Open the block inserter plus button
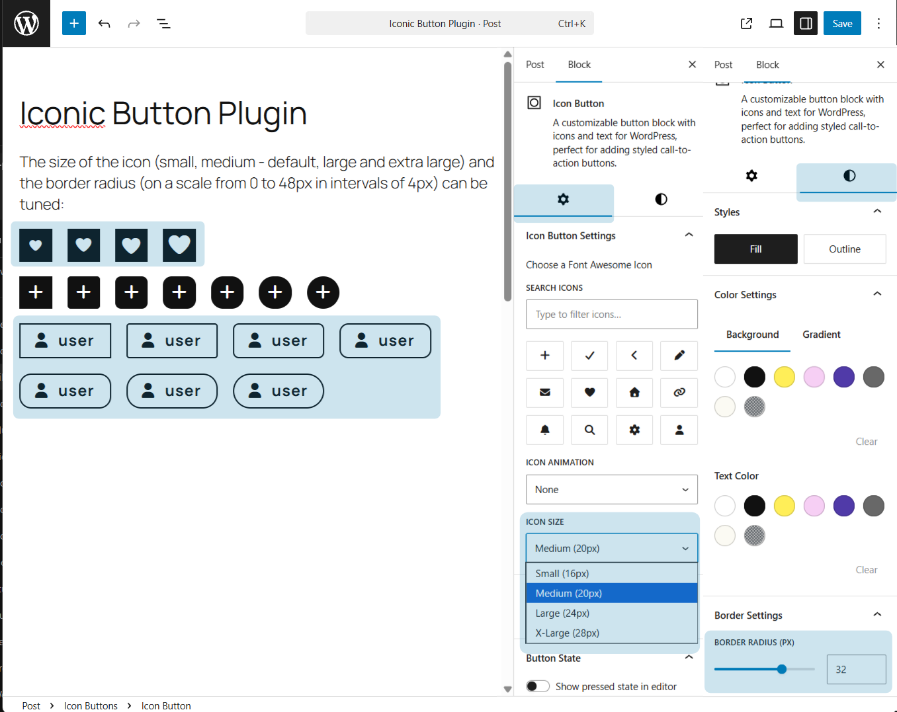The width and height of the screenshot is (897, 712). click(x=74, y=24)
